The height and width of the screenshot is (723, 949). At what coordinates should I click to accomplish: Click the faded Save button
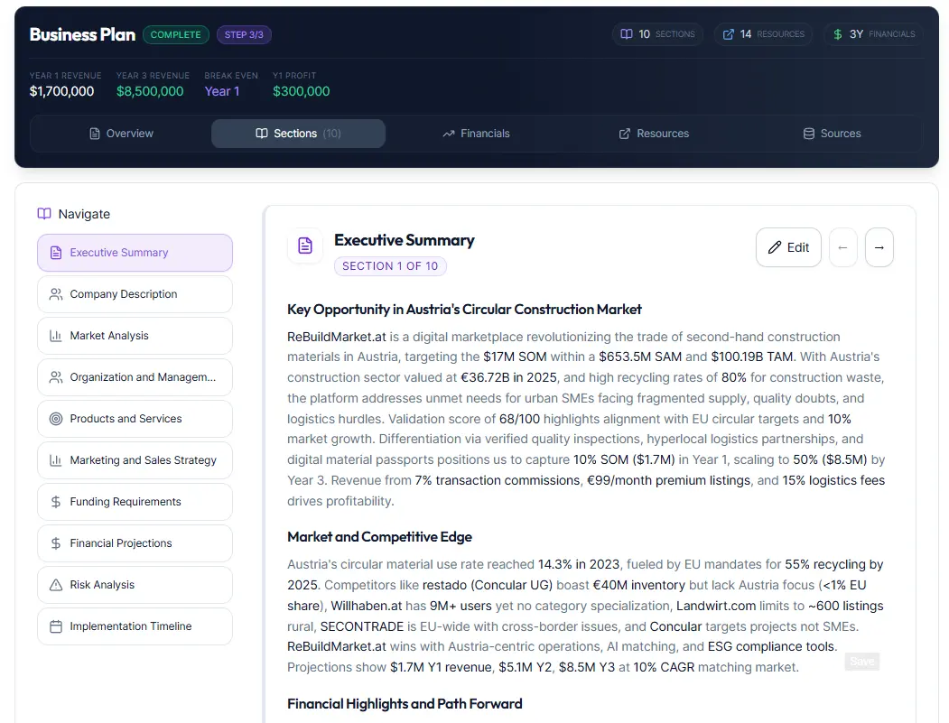tap(861, 662)
